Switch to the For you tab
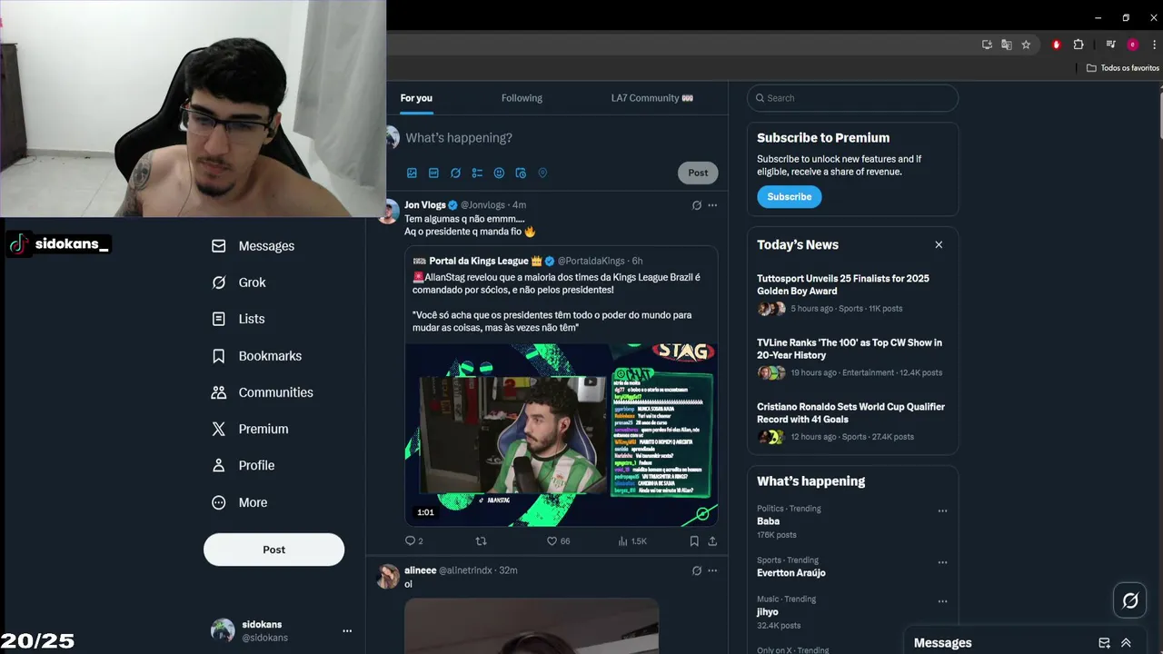Viewport: 1163px width, 654px height. (x=416, y=98)
